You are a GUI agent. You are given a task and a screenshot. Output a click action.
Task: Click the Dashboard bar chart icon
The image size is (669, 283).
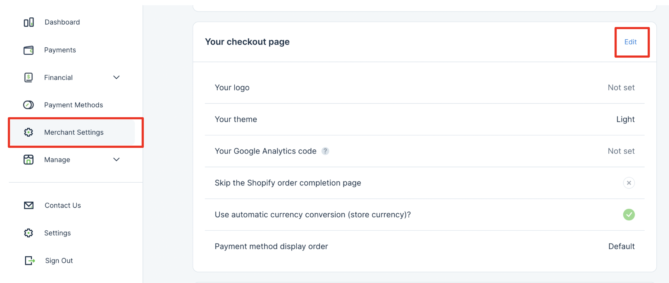tap(29, 22)
